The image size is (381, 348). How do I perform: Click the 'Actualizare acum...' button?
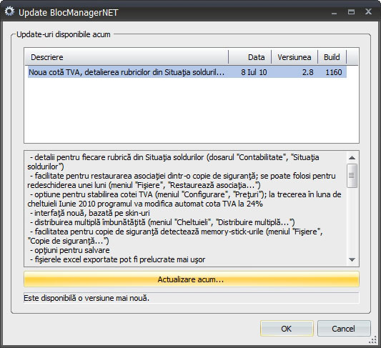click(192, 279)
